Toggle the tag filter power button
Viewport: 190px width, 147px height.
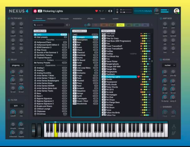(85, 25)
